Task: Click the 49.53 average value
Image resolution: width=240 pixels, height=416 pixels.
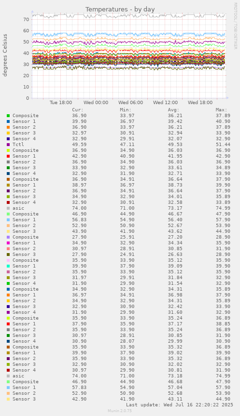Action: (175, 145)
